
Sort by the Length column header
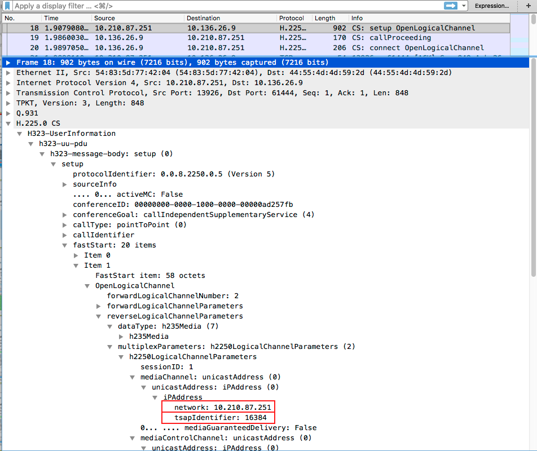click(331, 18)
